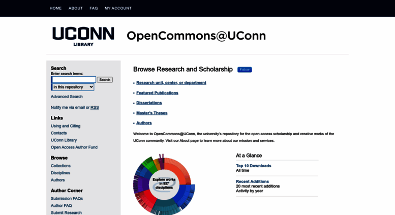Screen dimensions: 395x215
Task: Click the Search button
Action: coord(105,80)
